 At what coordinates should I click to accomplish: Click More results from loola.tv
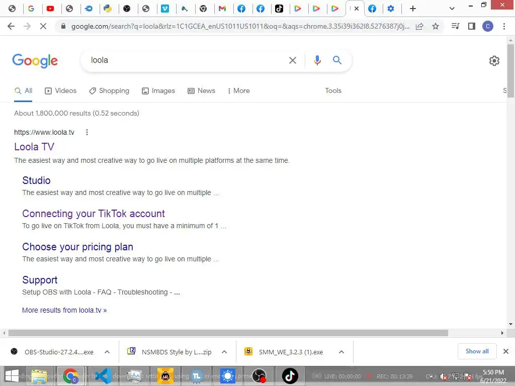click(x=64, y=310)
